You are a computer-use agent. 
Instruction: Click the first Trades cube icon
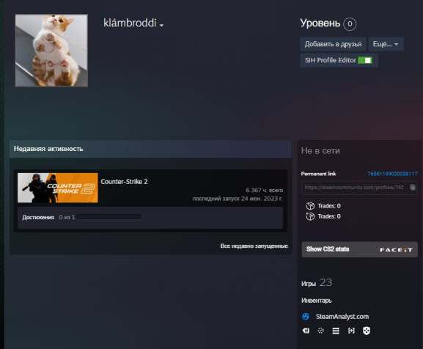pos(310,206)
